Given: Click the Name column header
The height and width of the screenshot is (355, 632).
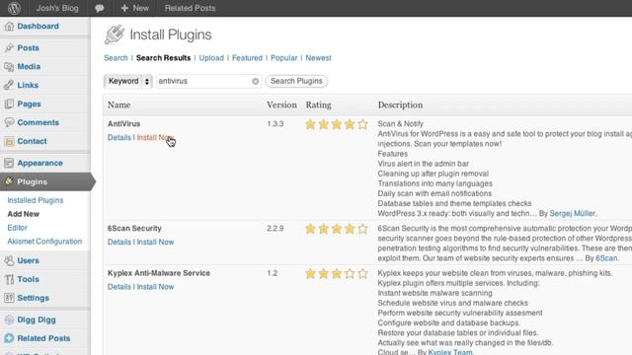Looking at the screenshot, I should pyautogui.click(x=118, y=106).
